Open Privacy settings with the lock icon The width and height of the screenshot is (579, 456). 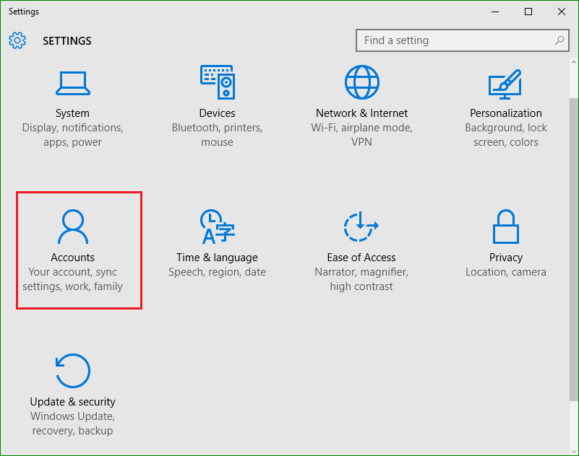coord(505,238)
